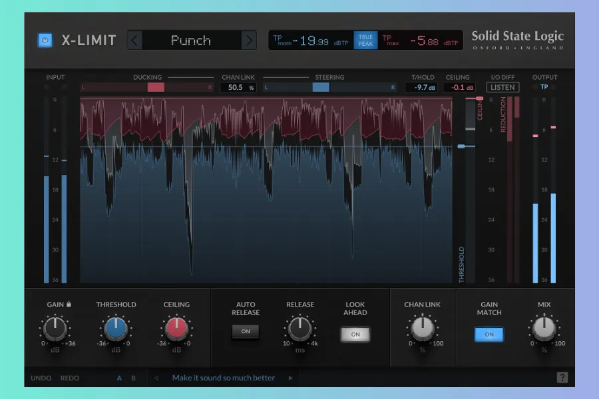Screen dimensions: 599x399
Task: Click the Threshold knob
Action: pyautogui.click(x=116, y=329)
